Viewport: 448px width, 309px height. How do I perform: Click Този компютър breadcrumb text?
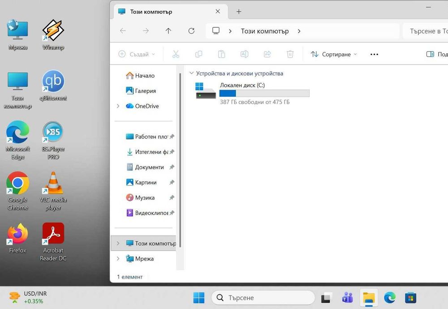point(265,31)
